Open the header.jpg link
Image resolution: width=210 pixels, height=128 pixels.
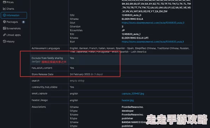128,100
